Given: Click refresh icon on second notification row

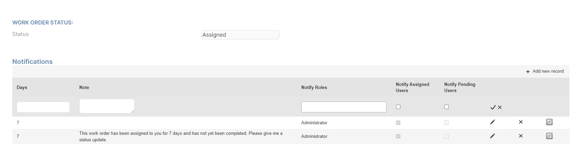Looking at the screenshot, I should [x=549, y=136].
